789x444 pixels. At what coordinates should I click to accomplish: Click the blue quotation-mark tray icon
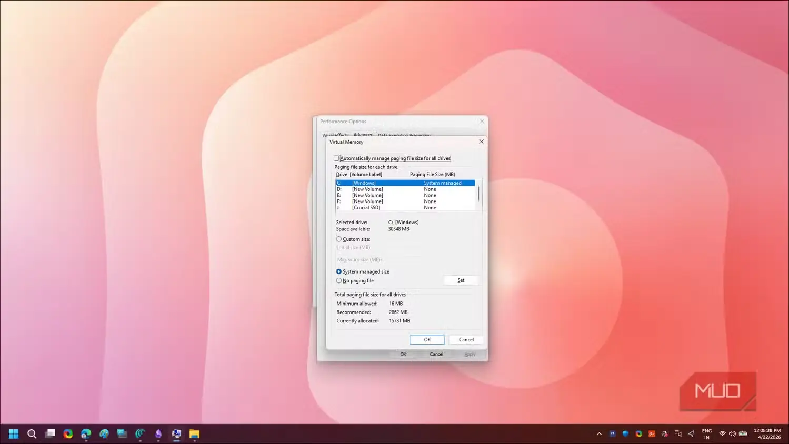click(x=612, y=434)
